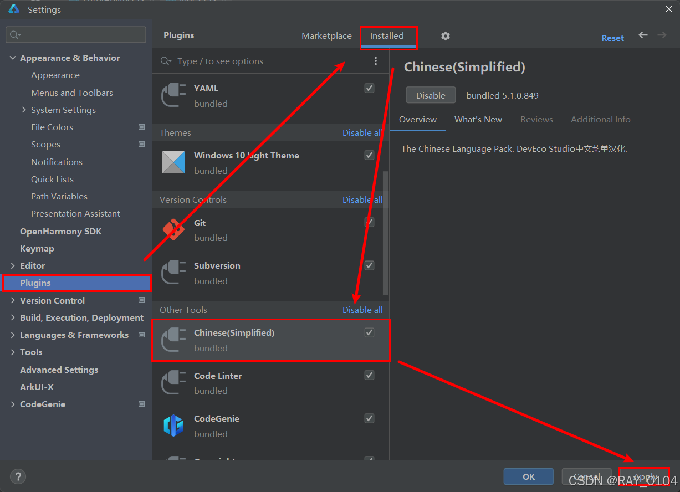Uncheck the YAML plugin checkbox
Image resolution: width=680 pixels, height=492 pixels.
coord(369,88)
